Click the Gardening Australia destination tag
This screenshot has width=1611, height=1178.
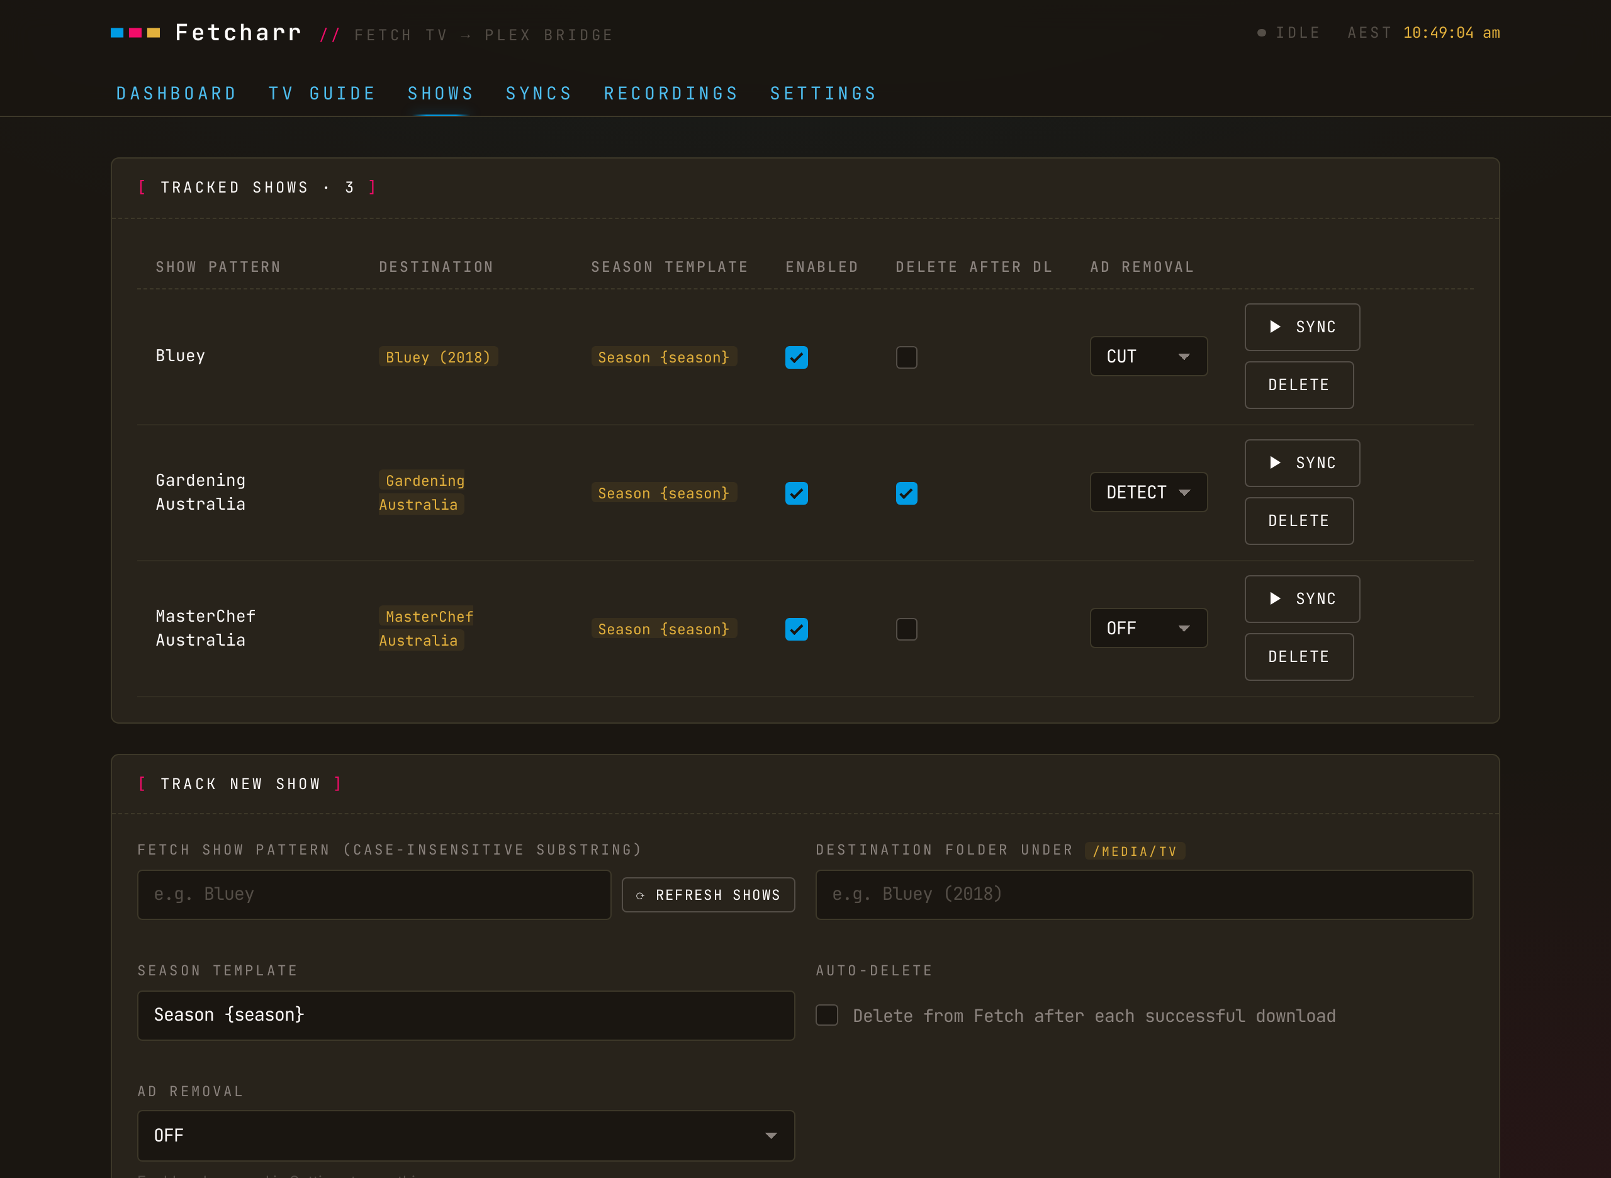(422, 493)
